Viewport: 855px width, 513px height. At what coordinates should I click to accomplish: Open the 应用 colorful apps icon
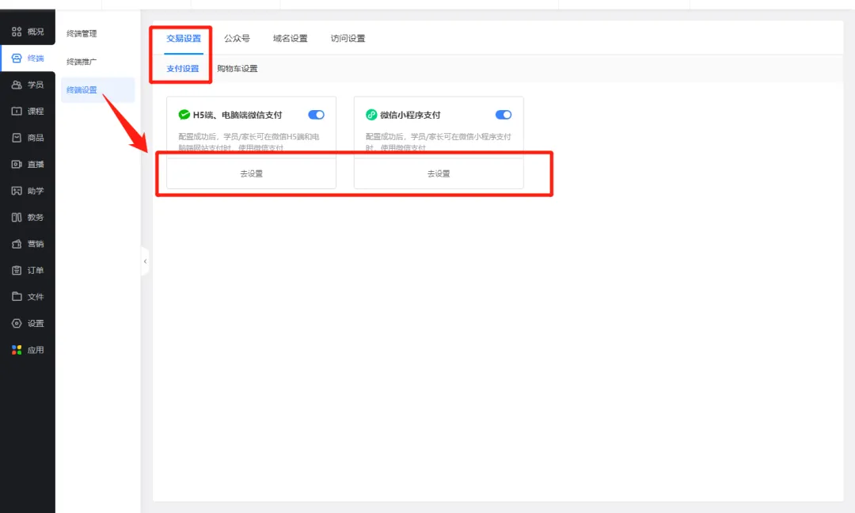click(x=17, y=350)
